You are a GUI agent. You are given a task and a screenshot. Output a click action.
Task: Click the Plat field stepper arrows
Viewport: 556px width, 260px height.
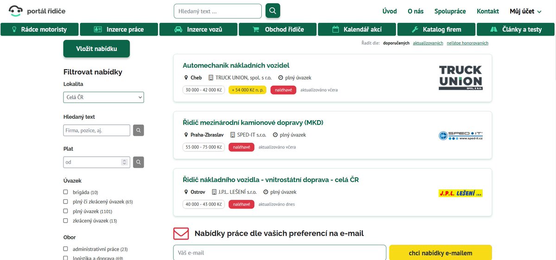pyautogui.click(x=124, y=162)
